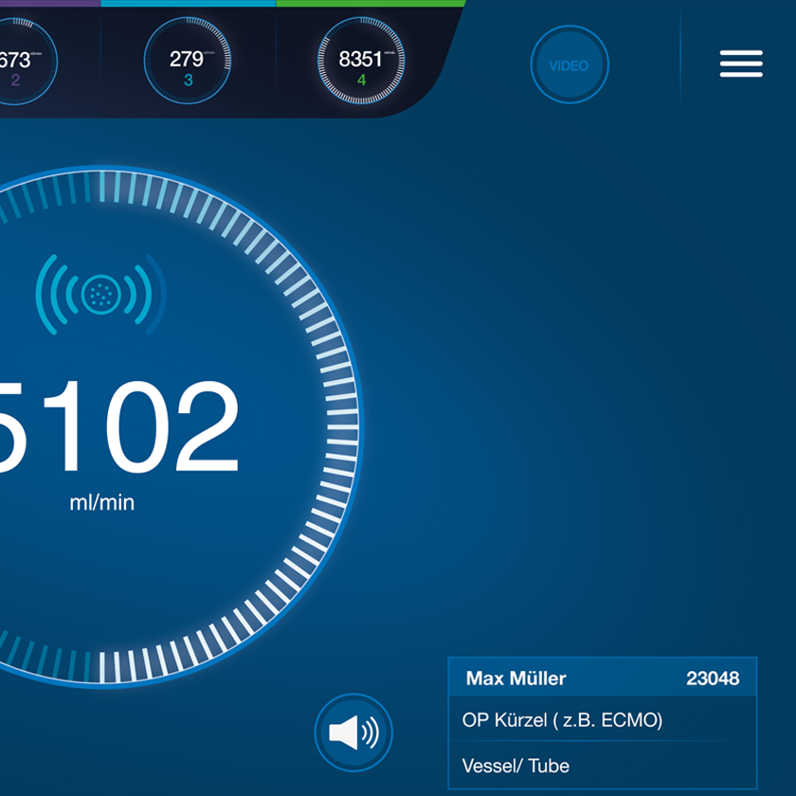The height and width of the screenshot is (796, 796).
Task: Click the probe signal icon above the flow value
Action: click(x=99, y=295)
